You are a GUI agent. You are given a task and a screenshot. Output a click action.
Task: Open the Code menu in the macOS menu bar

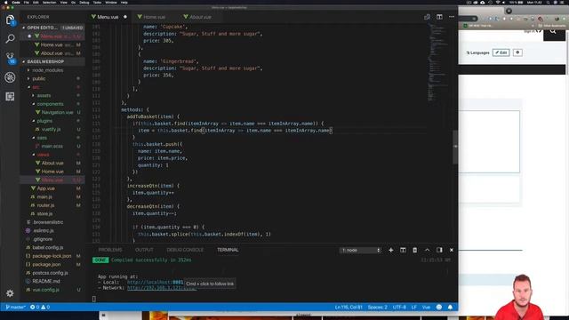(16, 2)
